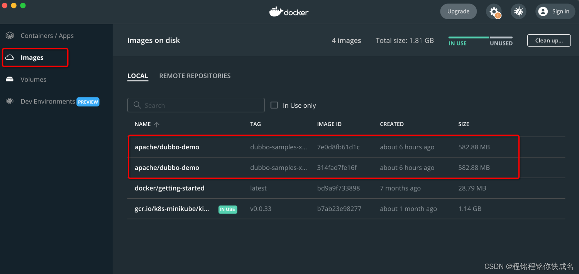This screenshot has width=579, height=274.
Task: Click the 'Total size: 1.81 GB' text
Action: point(405,40)
